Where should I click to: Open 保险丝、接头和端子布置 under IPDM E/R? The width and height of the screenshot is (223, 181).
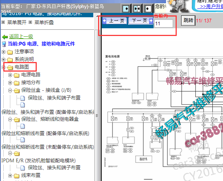[x=54, y=168]
